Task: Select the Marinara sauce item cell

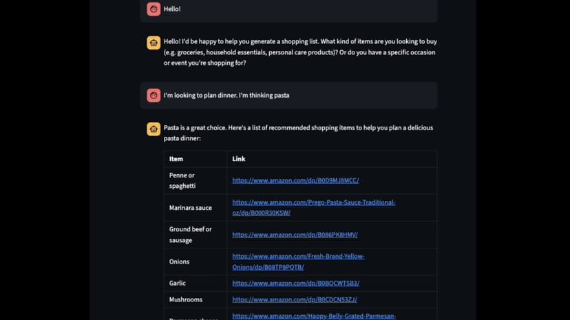Action: click(x=196, y=208)
